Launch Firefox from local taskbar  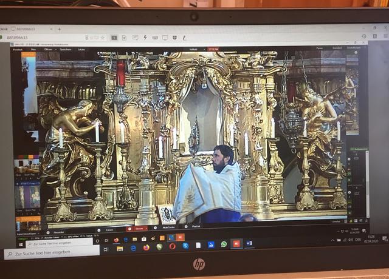[146, 247]
